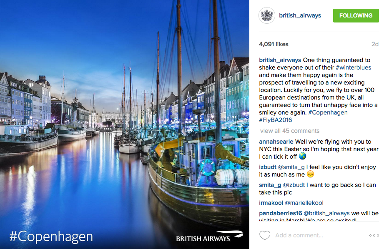
Task: Open smita_g commenter profile
Action: pos(270,185)
